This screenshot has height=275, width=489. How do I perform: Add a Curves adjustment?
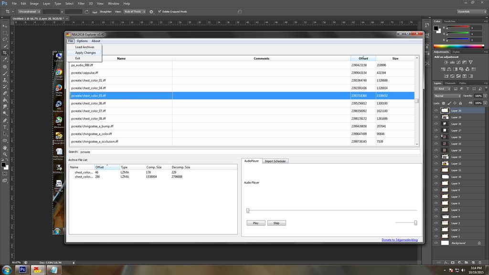[x=458, y=63]
